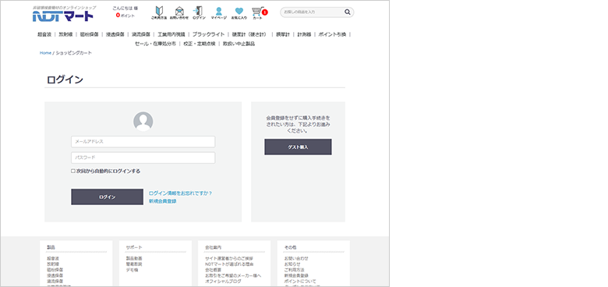Open 超音波 category in top navigation

pyautogui.click(x=44, y=34)
